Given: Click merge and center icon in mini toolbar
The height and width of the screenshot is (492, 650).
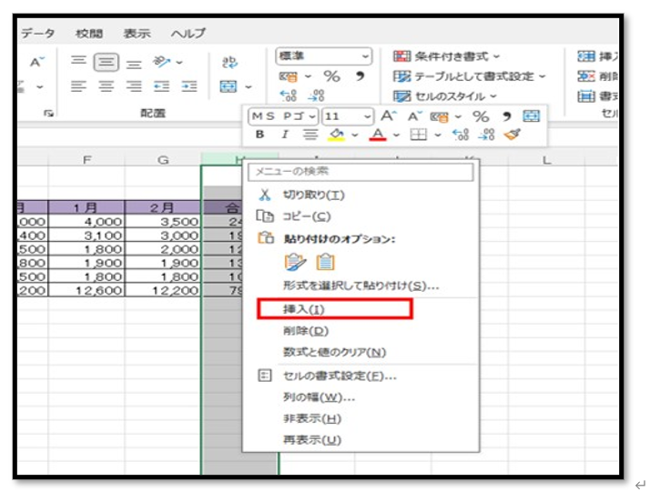Looking at the screenshot, I should (x=531, y=116).
